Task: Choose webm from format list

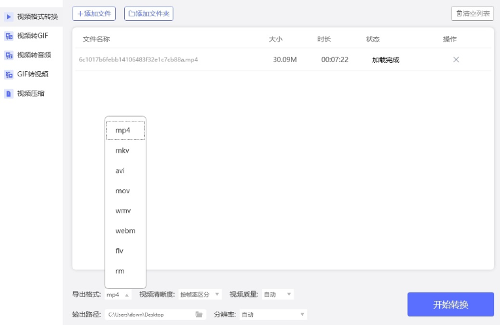Action: [x=125, y=231]
